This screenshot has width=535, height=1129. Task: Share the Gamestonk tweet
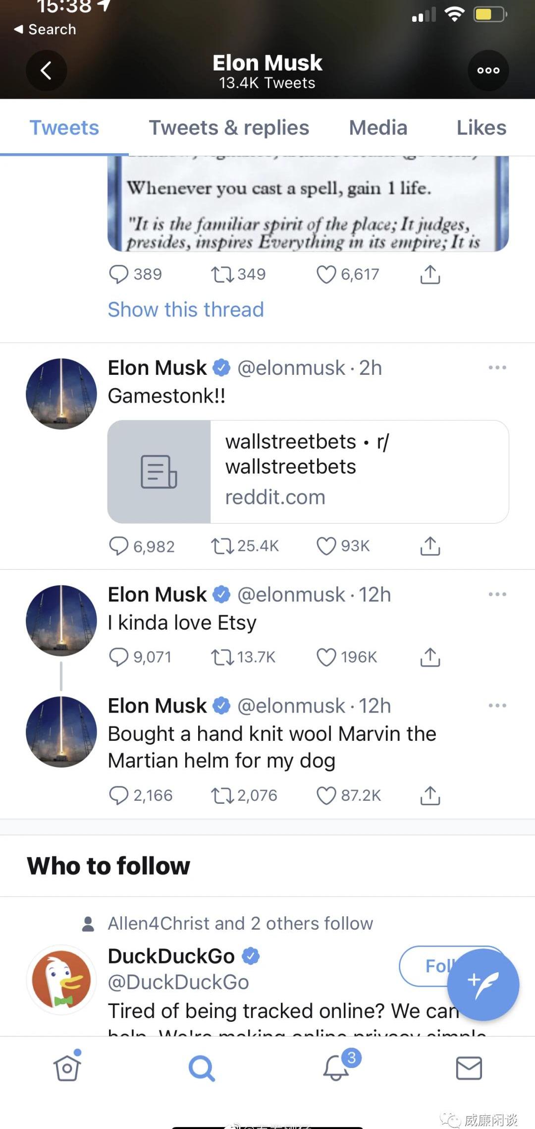pos(430,546)
